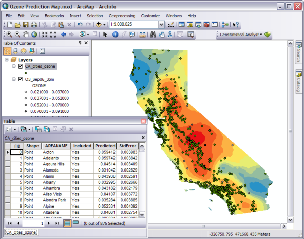Save the map with the Save icon
The width and height of the screenshot is (304, 239).
click(x=26, y=25)
